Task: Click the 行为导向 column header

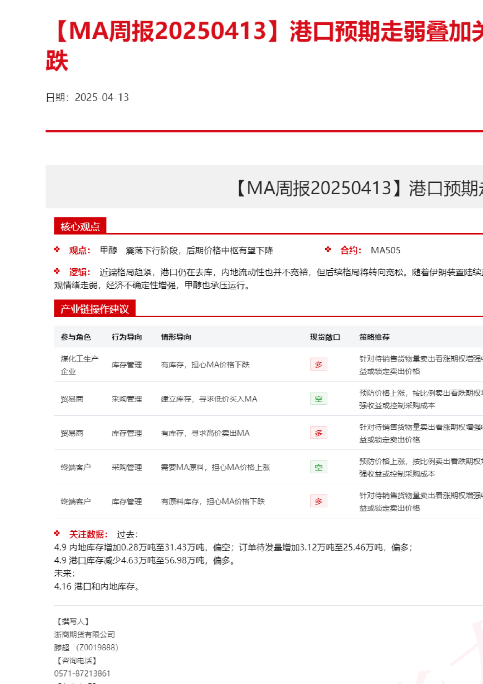Action: [x=127, y=337]
